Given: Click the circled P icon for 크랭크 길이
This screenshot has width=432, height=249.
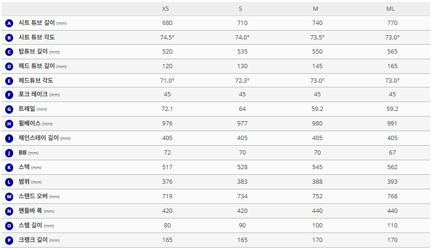Looking at the screenshot, I should tap(9, 240).
